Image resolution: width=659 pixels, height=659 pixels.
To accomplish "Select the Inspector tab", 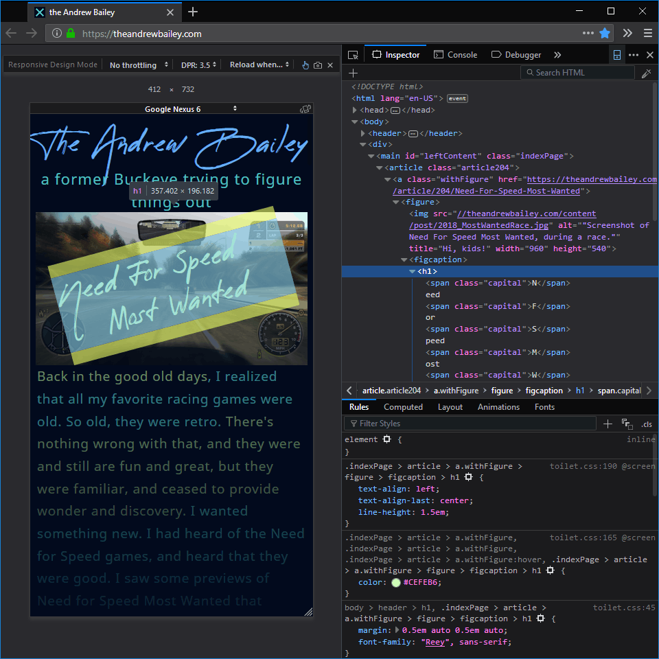I will point(395,55).
